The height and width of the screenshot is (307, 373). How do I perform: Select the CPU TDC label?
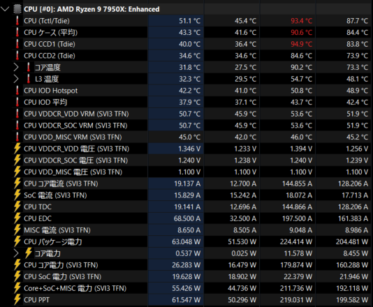coord(38,207)
